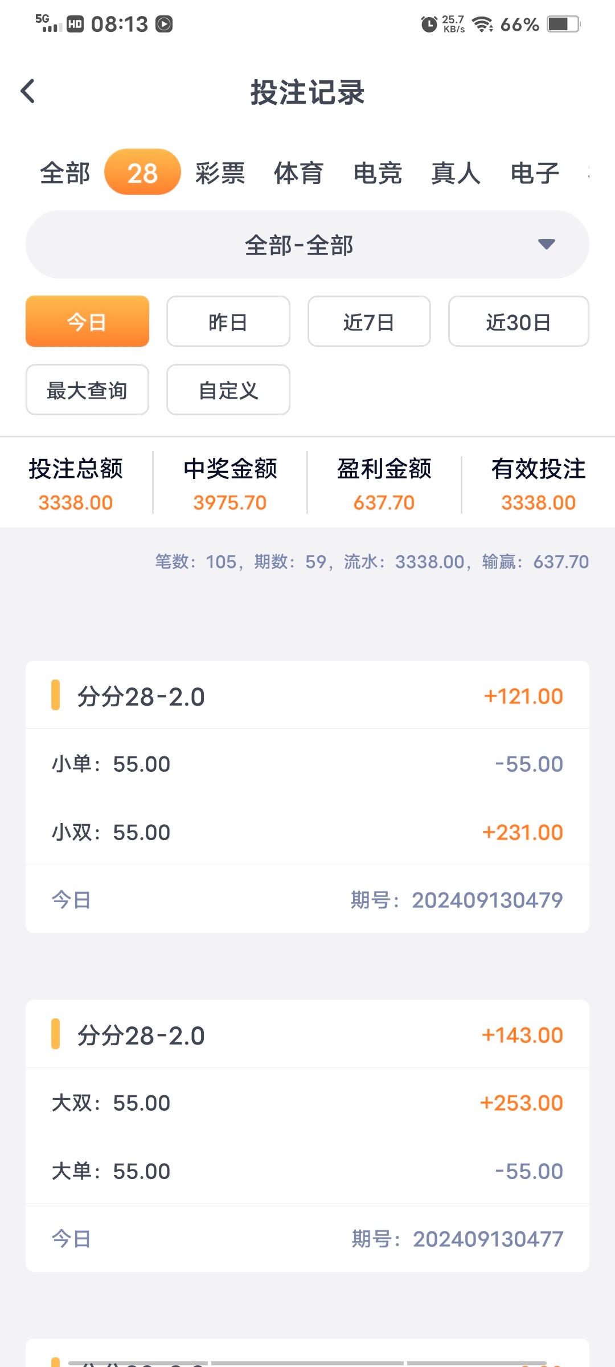The width and height of the screenshot is (615, 1367).
Task: Switch to the 全部 category tab
Action: click(65, 173)
